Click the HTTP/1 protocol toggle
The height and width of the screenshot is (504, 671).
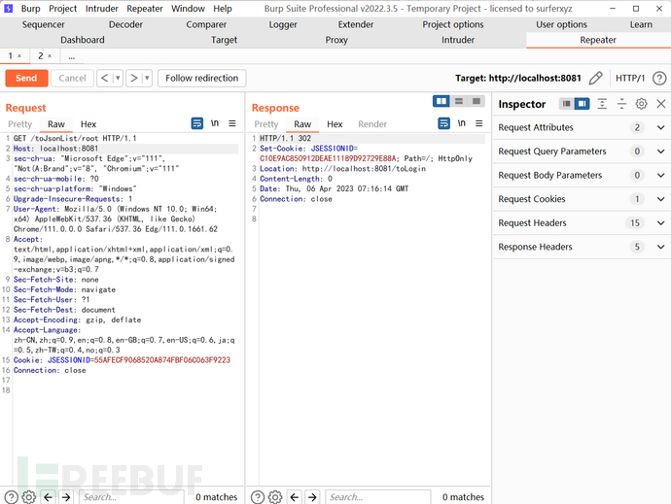630,79
